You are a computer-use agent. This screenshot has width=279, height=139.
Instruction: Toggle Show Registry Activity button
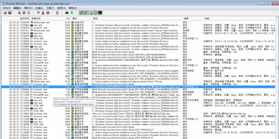[x=81, y=13]
